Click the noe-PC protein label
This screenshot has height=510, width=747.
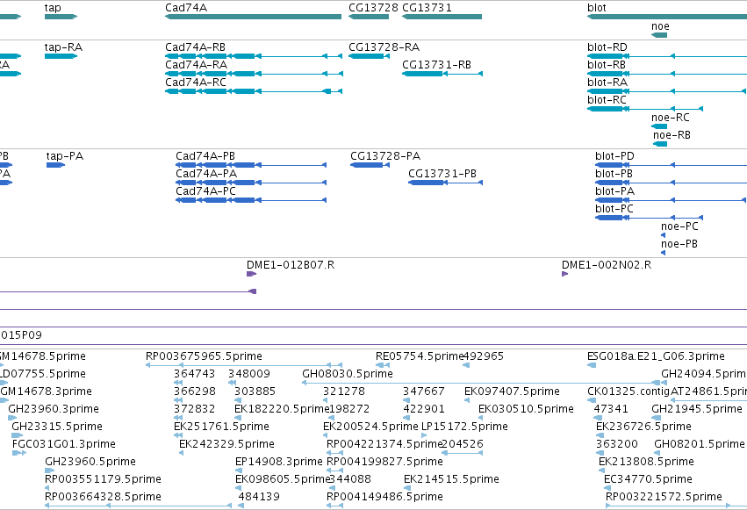tap(679, 226)
